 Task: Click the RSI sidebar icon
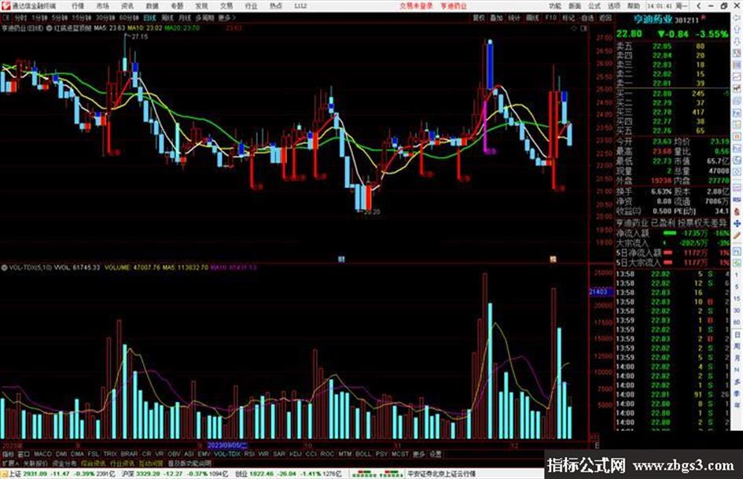737,200
